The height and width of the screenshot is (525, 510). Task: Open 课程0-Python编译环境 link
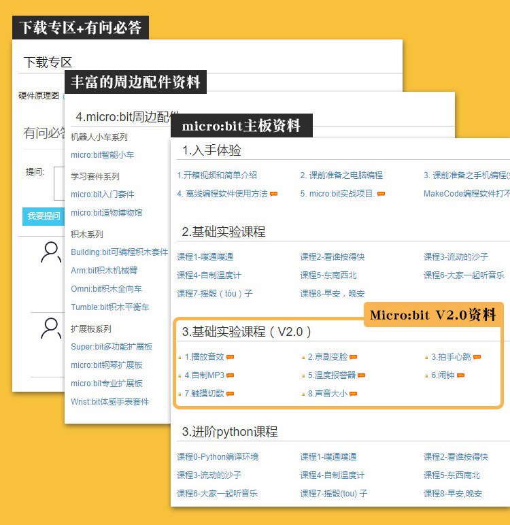218,457
